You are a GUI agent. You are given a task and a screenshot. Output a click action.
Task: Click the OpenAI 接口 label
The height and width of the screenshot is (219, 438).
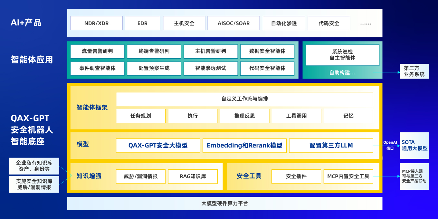[390, 145]
